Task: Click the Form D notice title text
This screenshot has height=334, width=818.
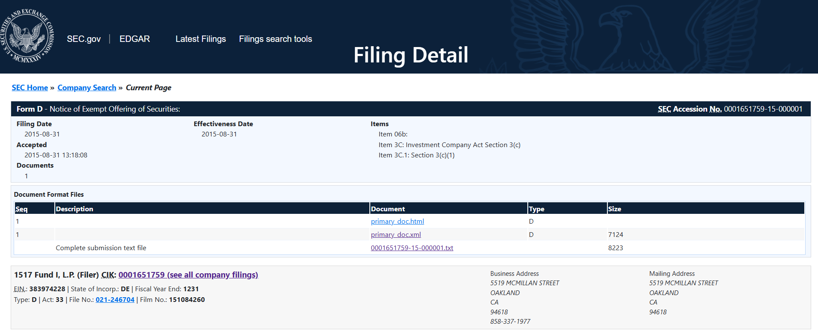Action: click(x=98, y=109)
